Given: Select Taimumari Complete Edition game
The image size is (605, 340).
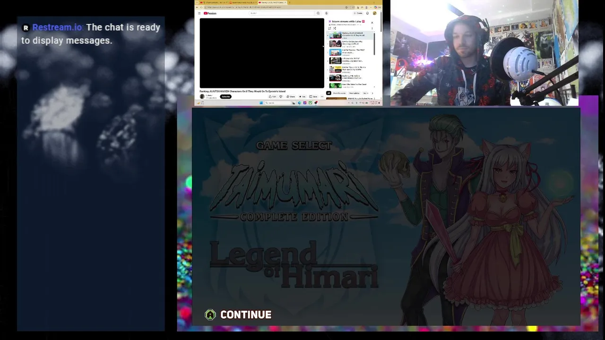Looking at the screenshot, I should 294,192.
